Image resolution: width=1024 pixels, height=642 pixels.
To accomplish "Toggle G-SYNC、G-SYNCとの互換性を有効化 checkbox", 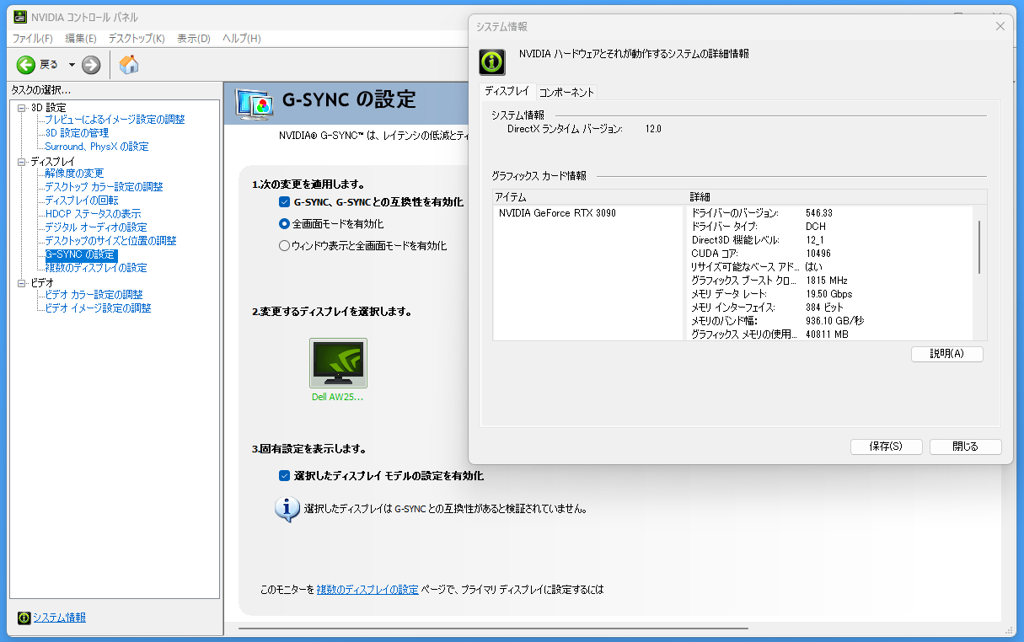I will pyautogui.click(x=284, y=202).
